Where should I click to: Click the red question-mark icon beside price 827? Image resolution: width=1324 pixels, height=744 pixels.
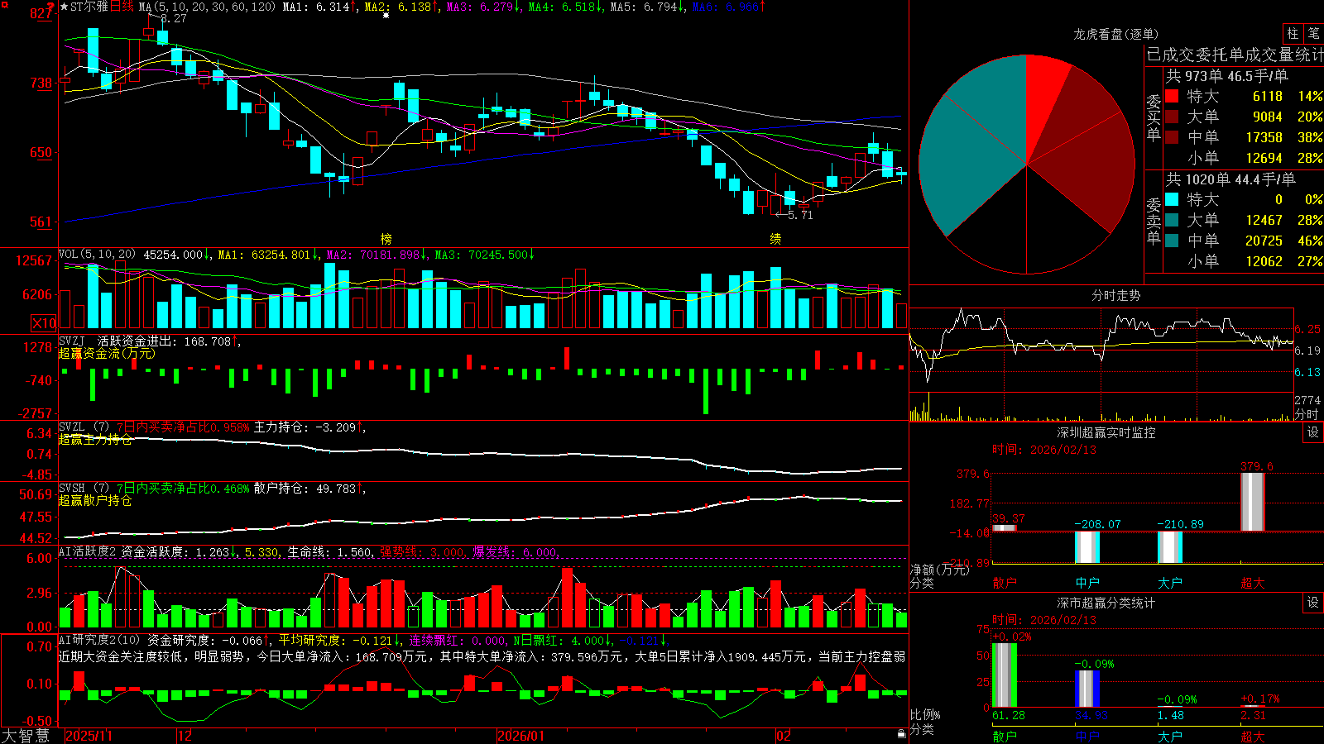click(51, 8)
